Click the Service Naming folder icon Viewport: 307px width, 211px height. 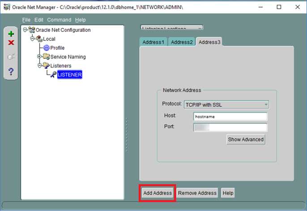pyautogui.click(x=46, y=56)
